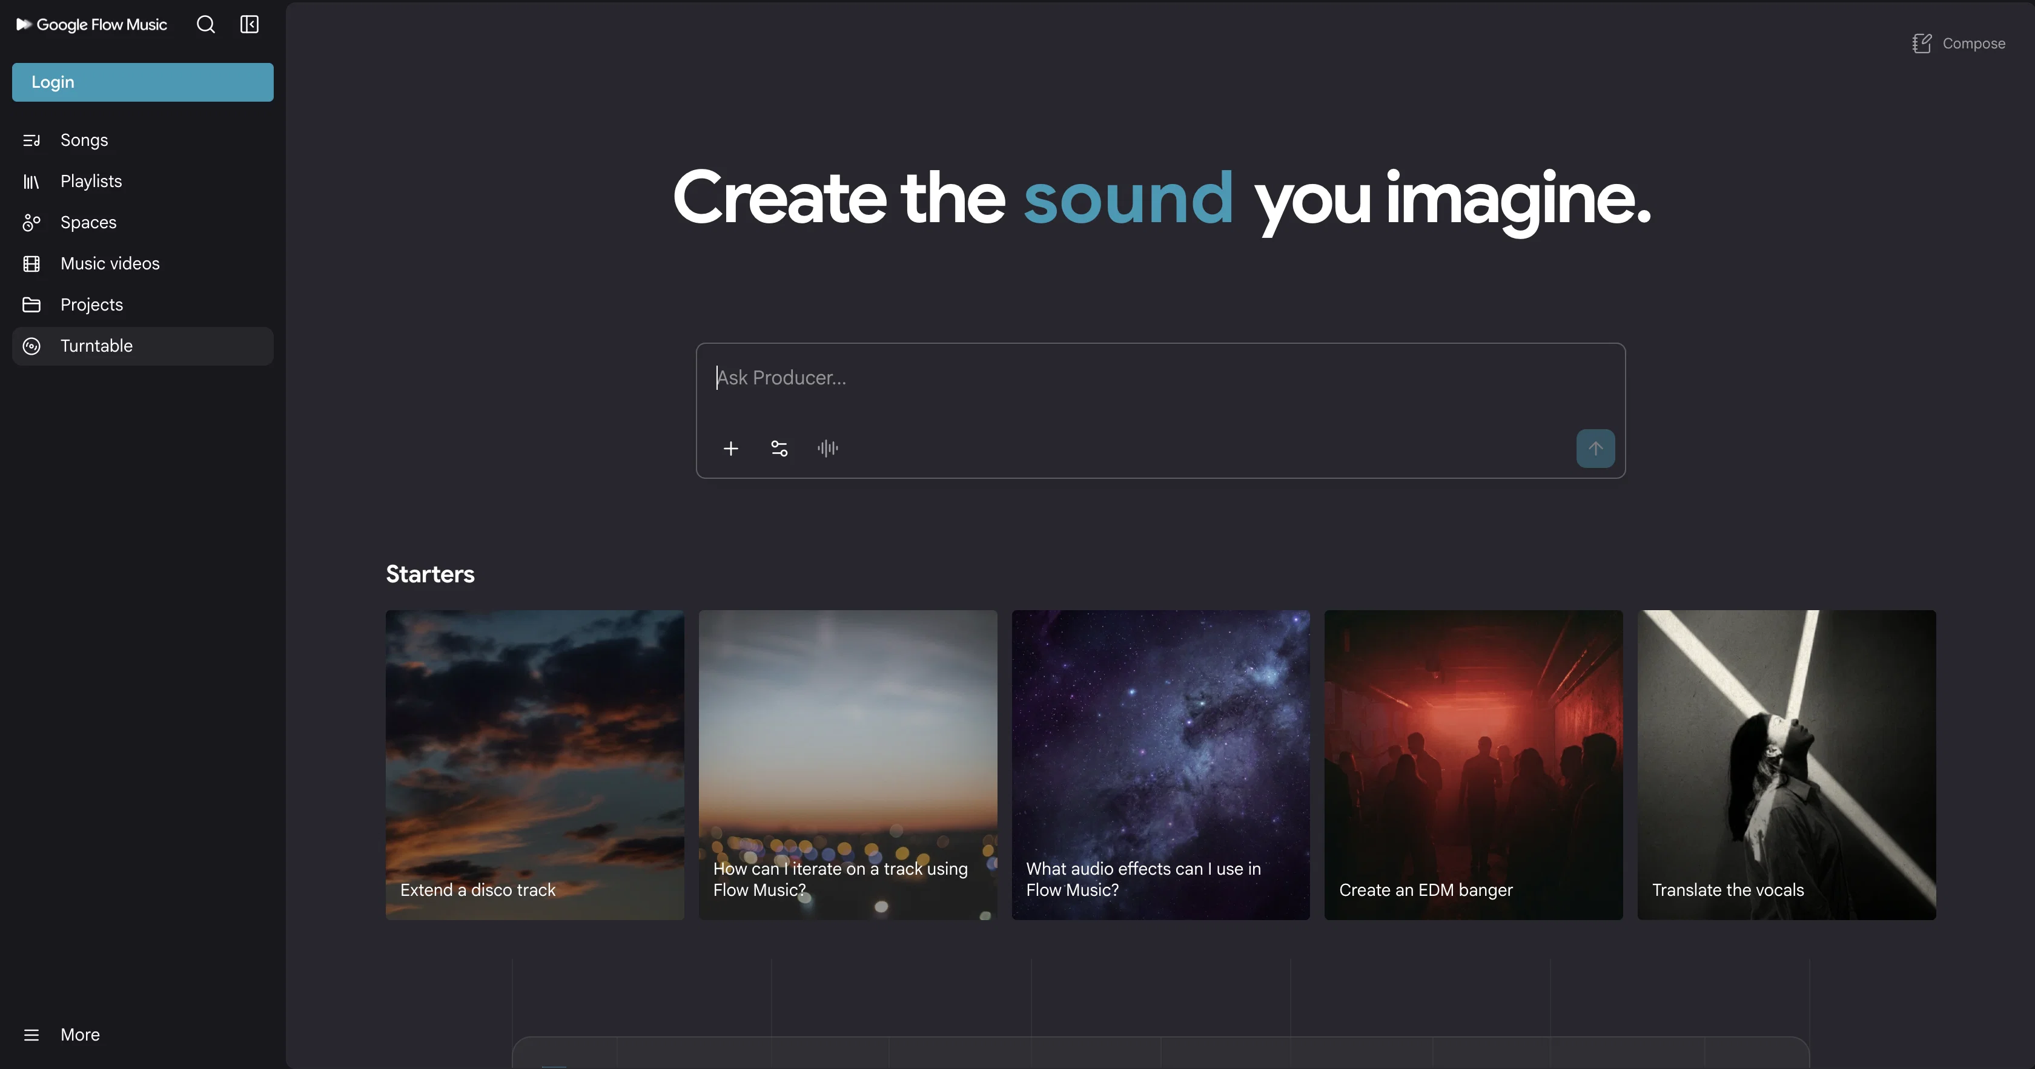
Task: Open the Songs section label
Action: [85, 140]
